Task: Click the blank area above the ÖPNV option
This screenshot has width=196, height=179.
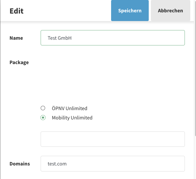Action: 113,84
